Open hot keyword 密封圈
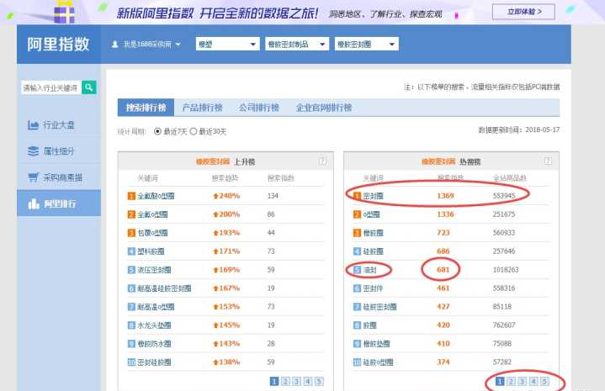This screenshot has width=605, height=391. (373, 196)
